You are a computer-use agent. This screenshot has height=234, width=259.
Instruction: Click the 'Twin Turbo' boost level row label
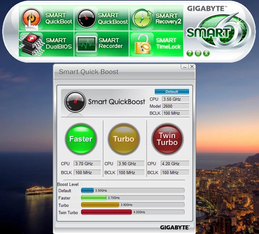tap(68, 213)
